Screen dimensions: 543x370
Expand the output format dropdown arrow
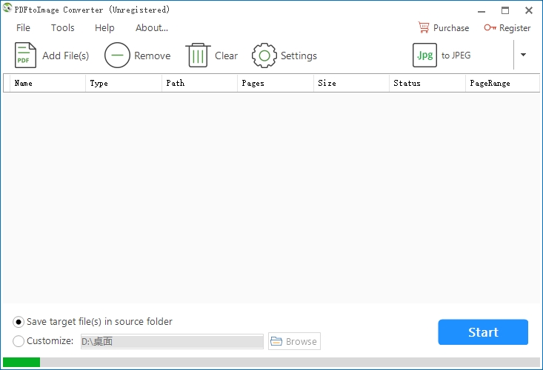point(523,55)
